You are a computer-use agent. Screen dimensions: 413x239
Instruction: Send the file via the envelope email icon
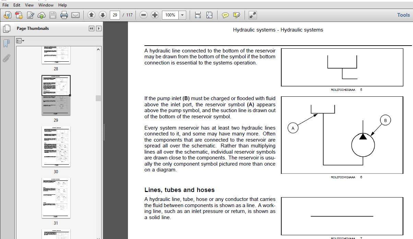[x=75, y=15]
